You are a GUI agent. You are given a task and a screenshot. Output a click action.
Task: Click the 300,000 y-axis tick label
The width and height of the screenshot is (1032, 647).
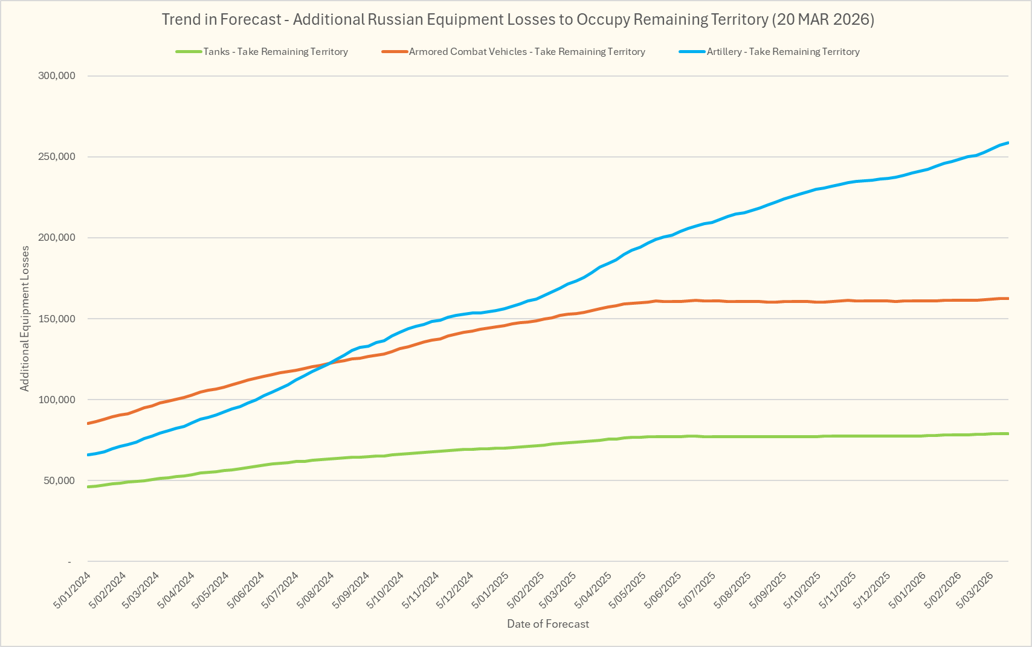(x=56, y=76)
